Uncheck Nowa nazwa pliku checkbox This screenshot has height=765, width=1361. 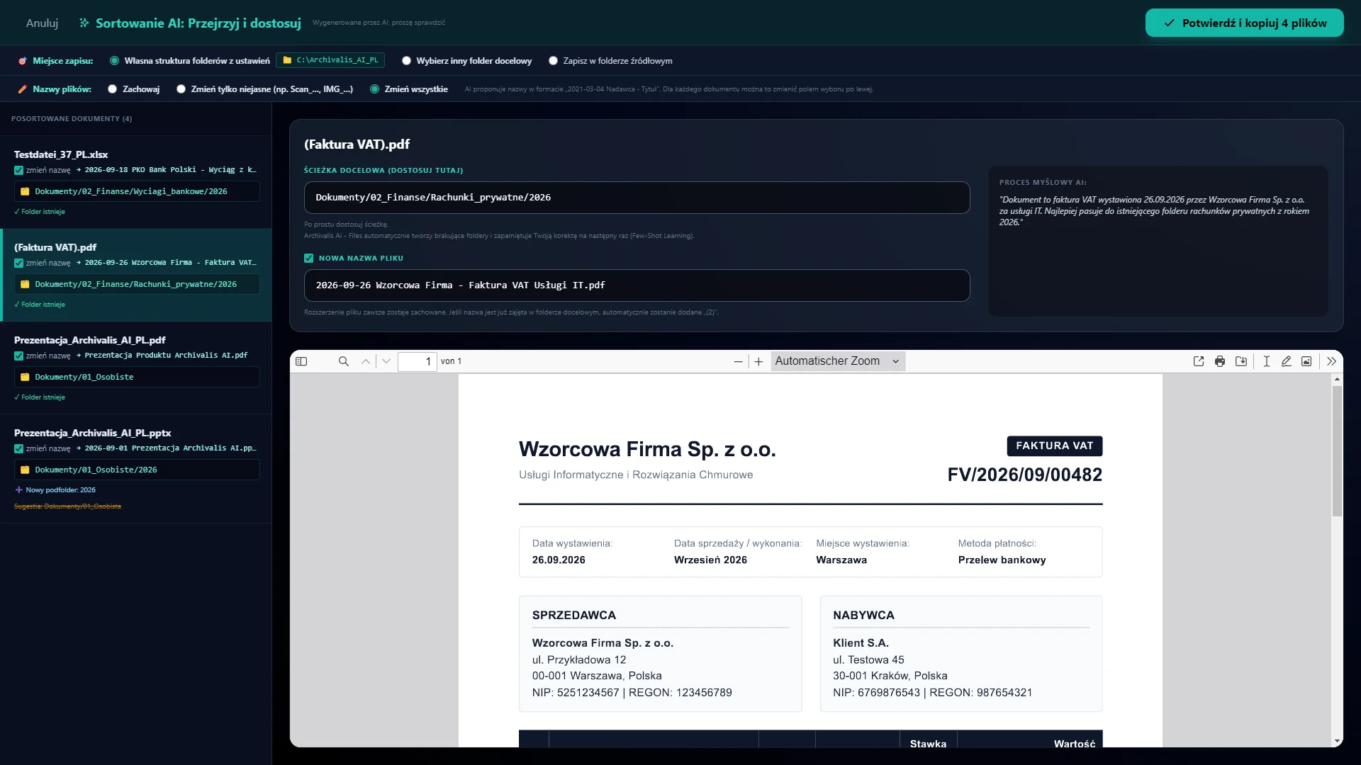pyautogui.click(x=308, y=259)
